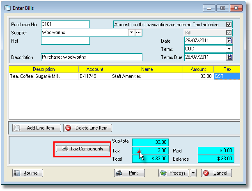Click the Process button
The width and height of the screenshot is (252, 191).
[174, 173]
